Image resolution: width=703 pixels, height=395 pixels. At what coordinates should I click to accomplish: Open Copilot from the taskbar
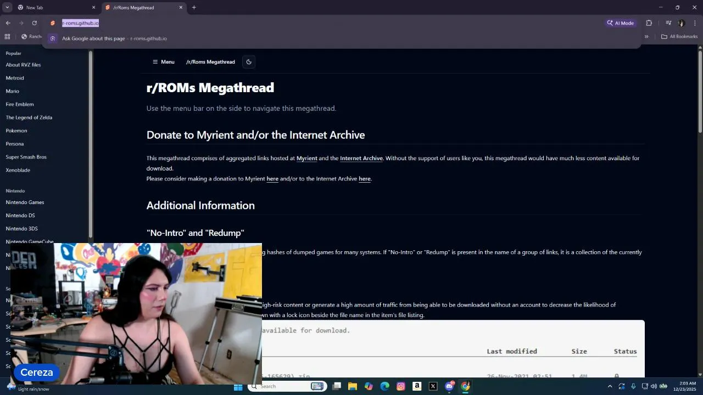pyautogui.click(x=369, y=386)
